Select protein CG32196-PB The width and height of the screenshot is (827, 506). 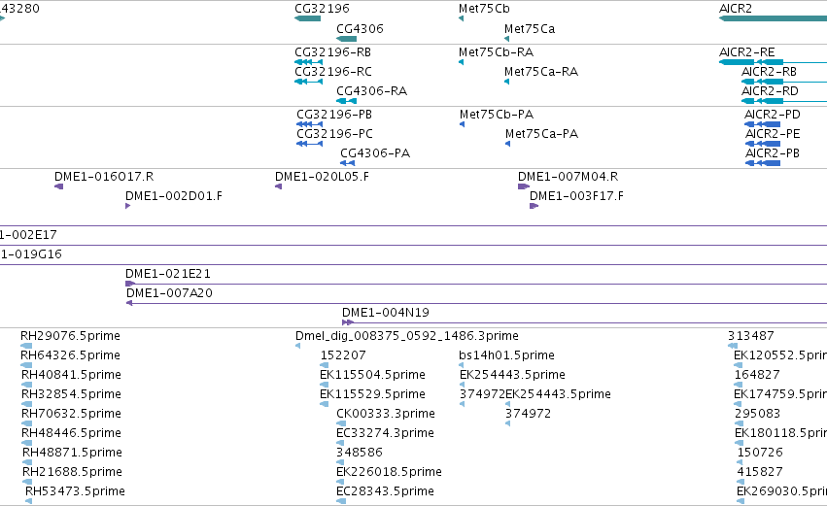tap(334, 115)
